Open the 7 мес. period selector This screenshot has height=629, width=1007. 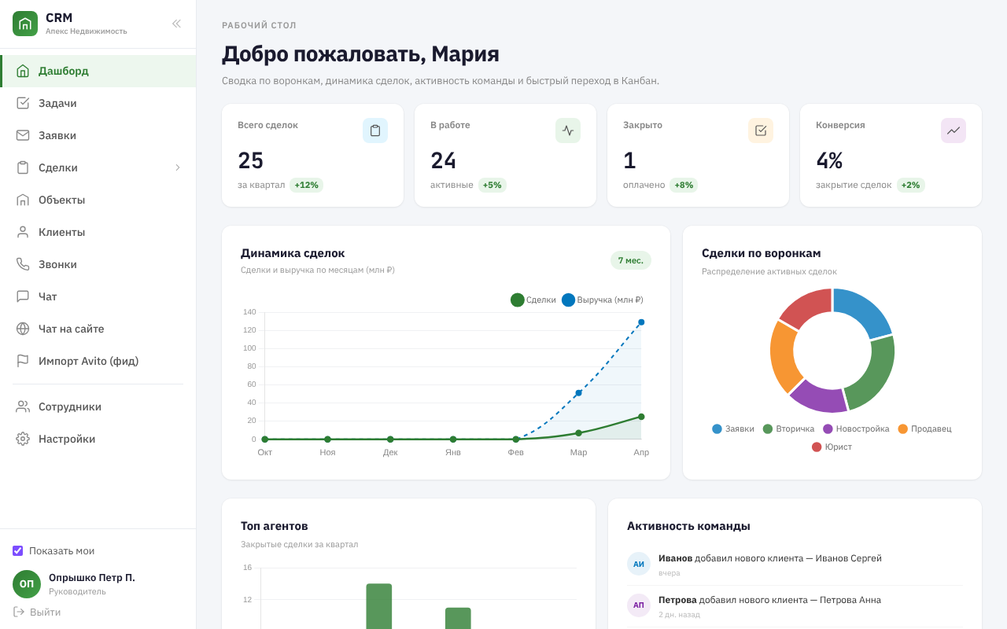click(630, 260)
